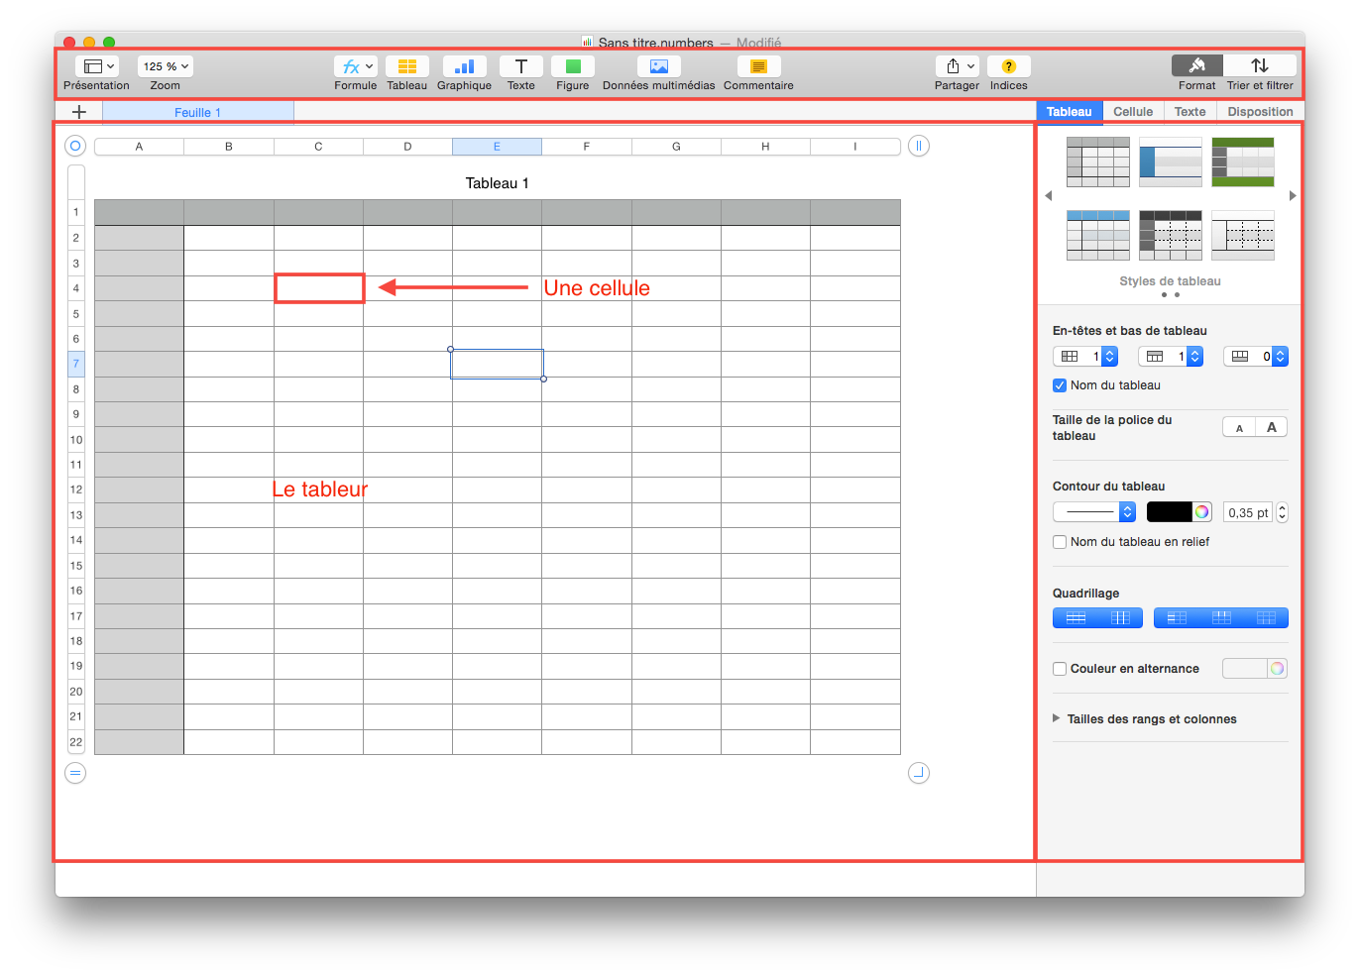Toggle header row gridlines button

[x=1222, y=618]
